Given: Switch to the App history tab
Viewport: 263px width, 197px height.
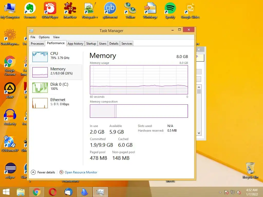Looking at the screenshot, I should 75,44.
